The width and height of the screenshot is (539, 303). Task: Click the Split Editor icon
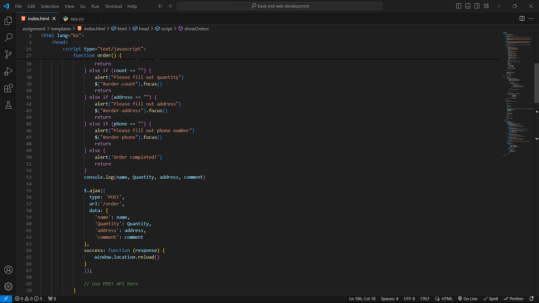click(521, 18)
